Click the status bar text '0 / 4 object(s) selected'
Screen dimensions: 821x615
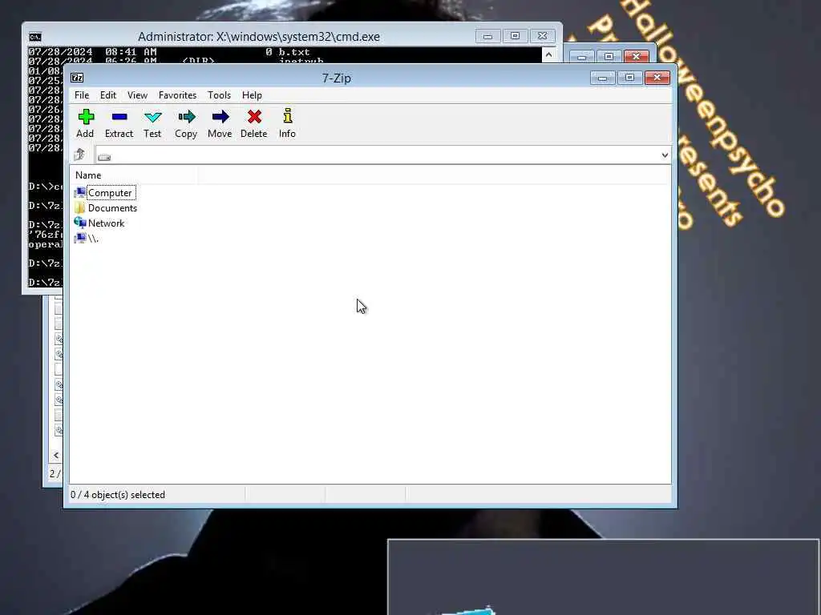118,495
